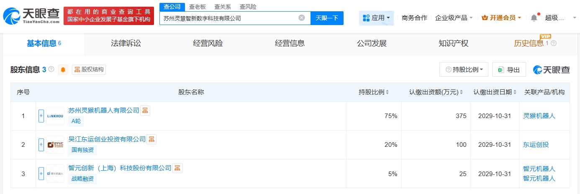The image size is (580, 194).
Task: Click the 天眼一下 search button
Action: [x=327, y=18]
